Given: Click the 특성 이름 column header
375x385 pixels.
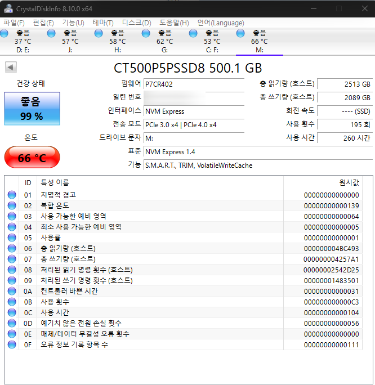Looking at the screenshot, I should [x=160, y=182].
